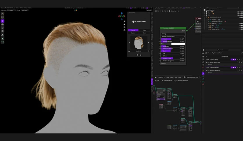
Task: Select the Rotate tool in the viewport toolbar
Action: click(x=3, y=24)
